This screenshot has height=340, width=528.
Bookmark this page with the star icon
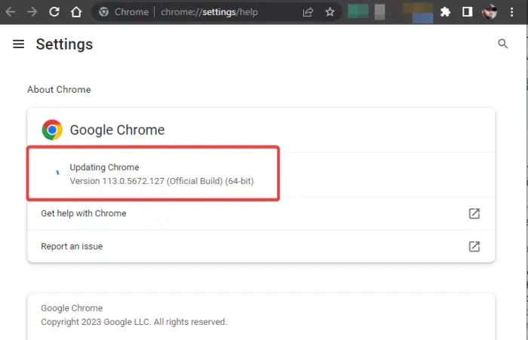(x=330, y=12)
